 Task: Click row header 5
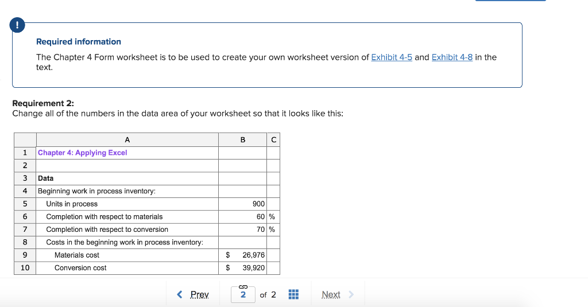tap(25, 204)
